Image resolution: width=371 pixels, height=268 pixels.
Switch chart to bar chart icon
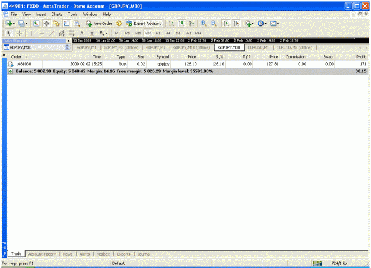(x=172, y=23)
